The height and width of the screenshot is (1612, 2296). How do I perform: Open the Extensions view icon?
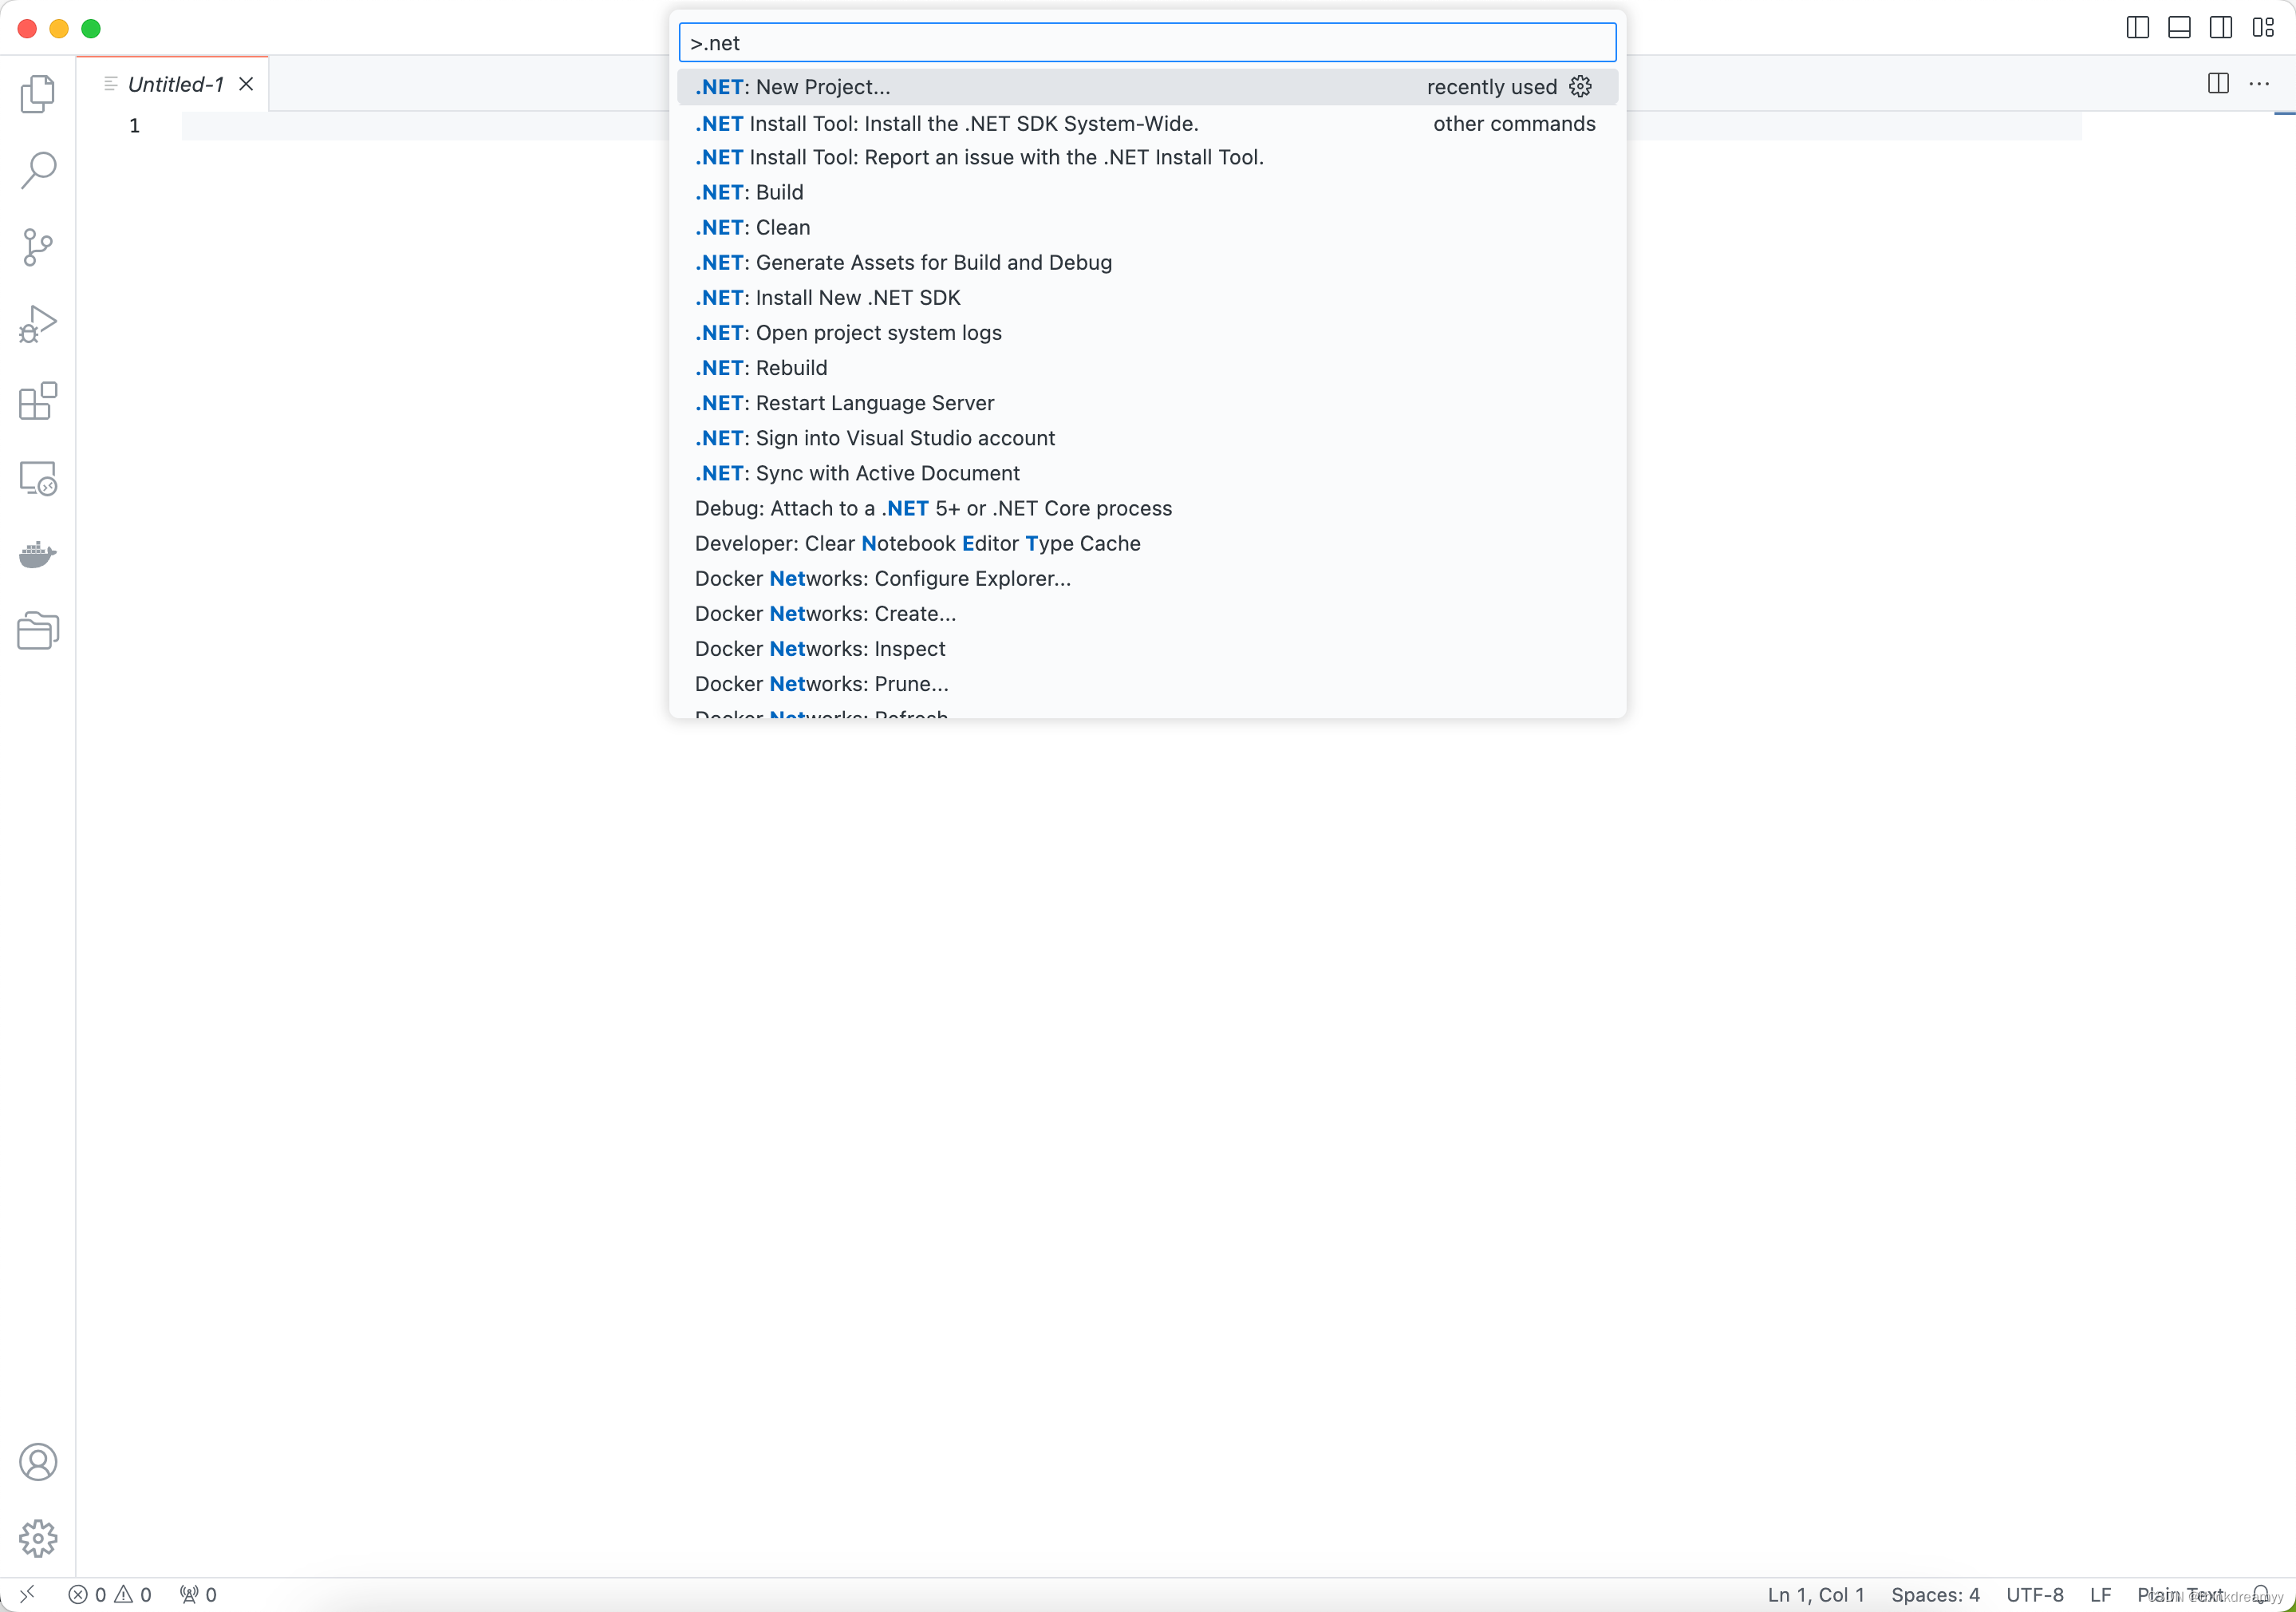(38, 401)
